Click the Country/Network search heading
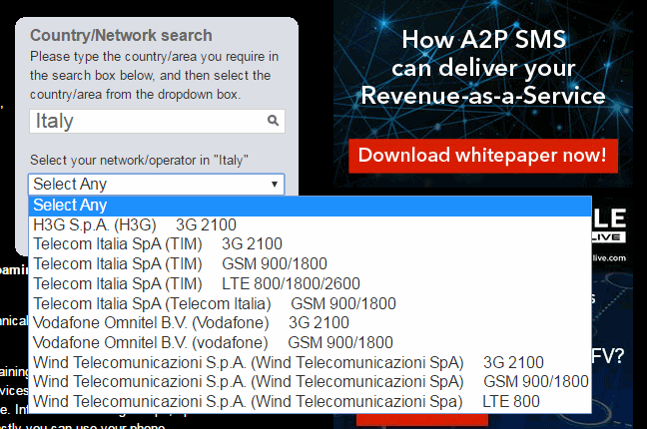 click(121, 36)
